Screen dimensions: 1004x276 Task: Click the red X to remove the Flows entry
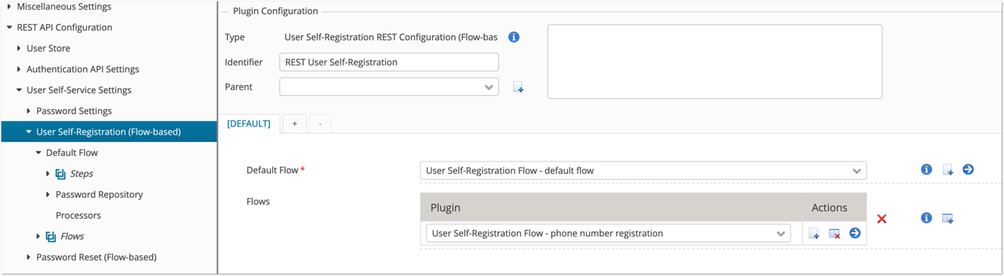click(x=882, y=219)
